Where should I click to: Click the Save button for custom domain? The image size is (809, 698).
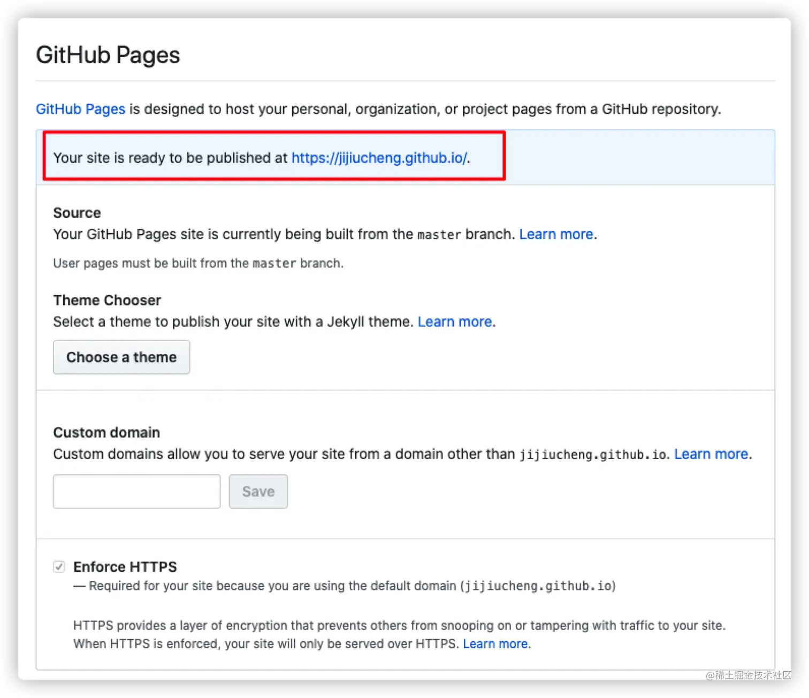coord(258,492)
